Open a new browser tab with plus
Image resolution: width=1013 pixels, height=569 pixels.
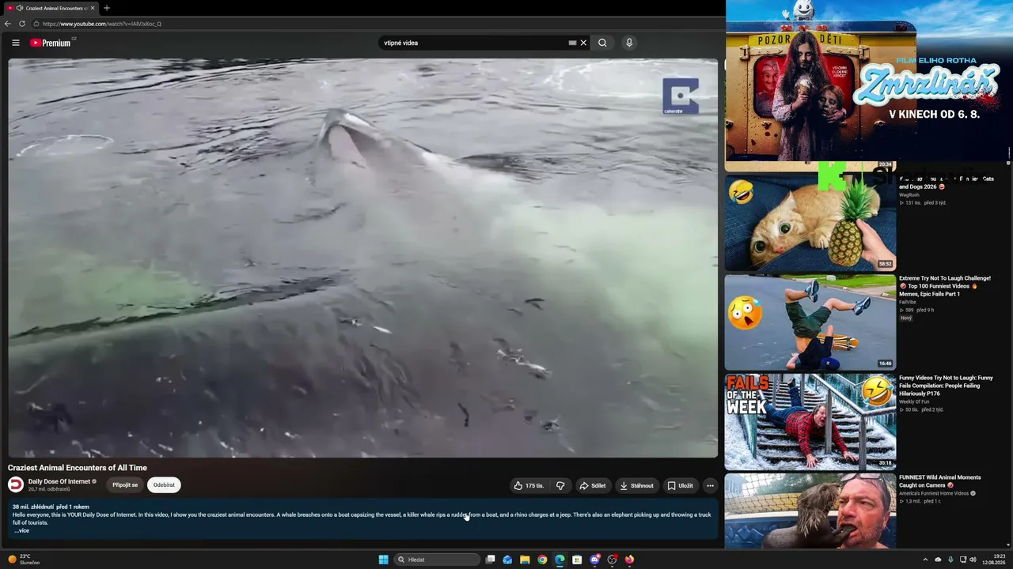(107, 8)
